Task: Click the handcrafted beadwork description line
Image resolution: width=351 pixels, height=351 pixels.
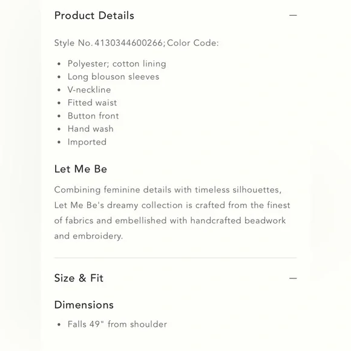Action: [x=170, y=220]
